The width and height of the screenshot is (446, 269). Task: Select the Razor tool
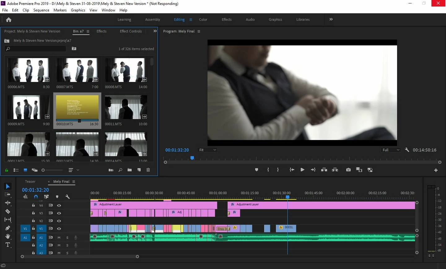8,211
